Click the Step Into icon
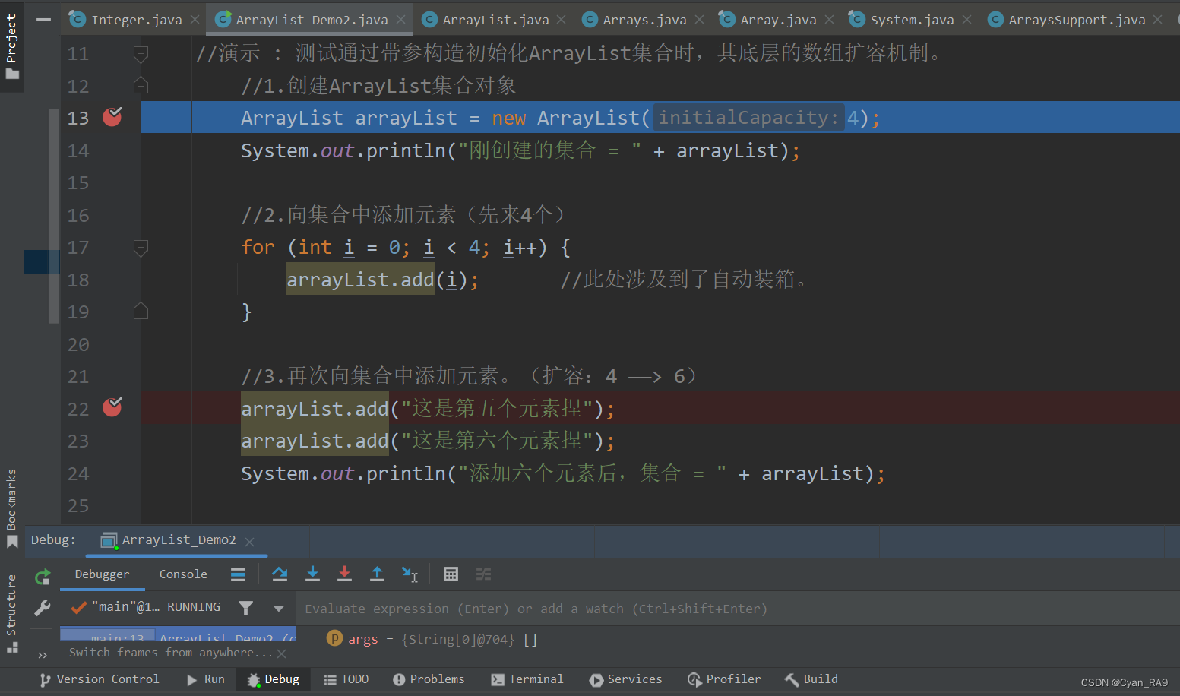Image resolution: width=1180 pixels, height=696 pixels. tap(312, 574)
